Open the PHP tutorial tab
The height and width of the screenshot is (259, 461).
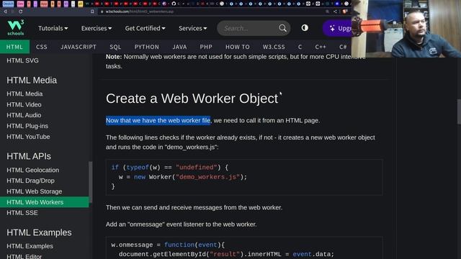[206, 47]
